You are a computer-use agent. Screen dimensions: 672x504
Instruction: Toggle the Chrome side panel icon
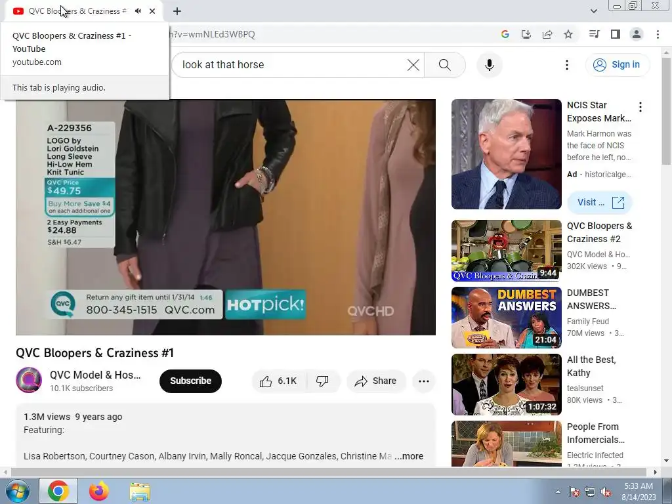(x=616, y=34)
